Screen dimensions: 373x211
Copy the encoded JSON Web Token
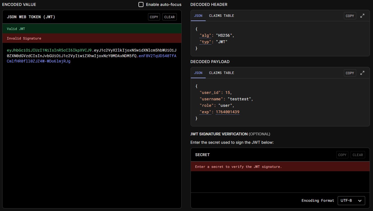click(154, 17)
